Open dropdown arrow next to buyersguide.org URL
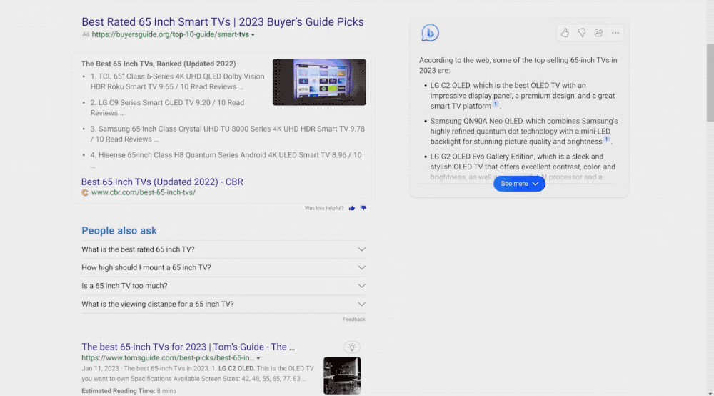 click(253, 35)
